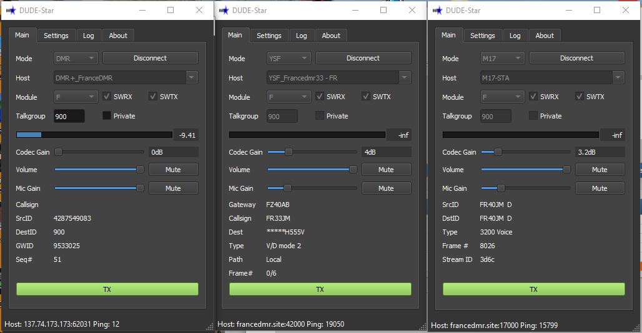Click Disconnect in the M17 window
Image resolution: width=642 pixels, height=333 pixels.
coord(577,58)
